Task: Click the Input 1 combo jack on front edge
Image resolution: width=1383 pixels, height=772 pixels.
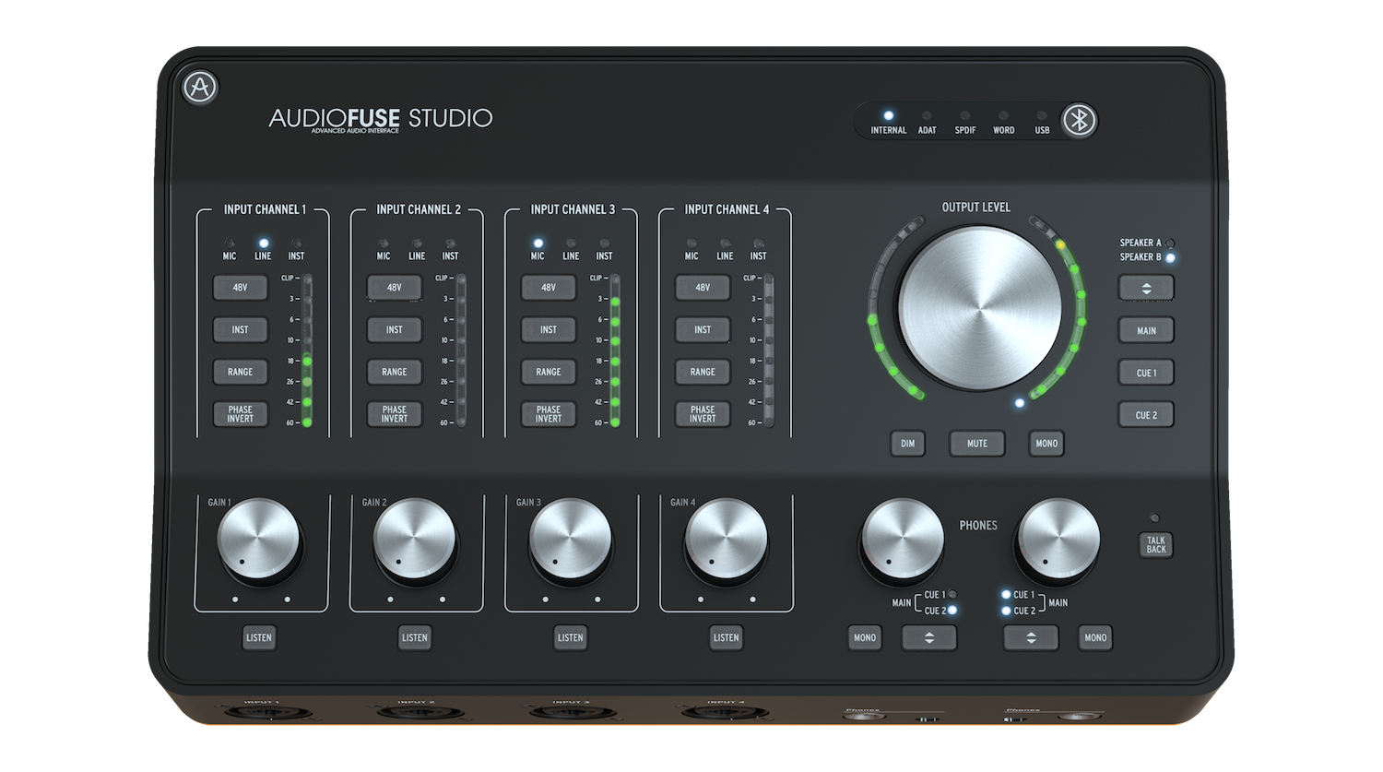Action: point(263,713)
